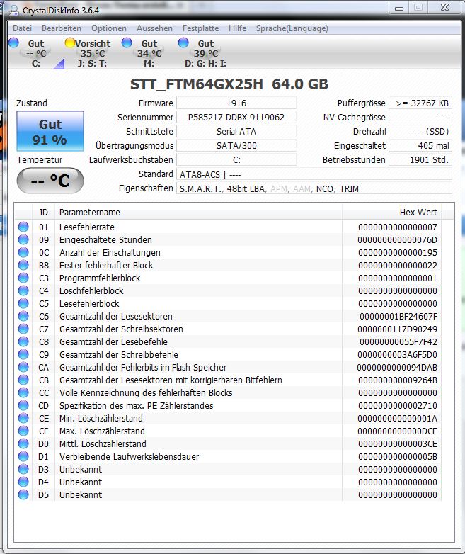Click the temperature display button
Viewport: 465px width, 554px height.
(50, 181)
